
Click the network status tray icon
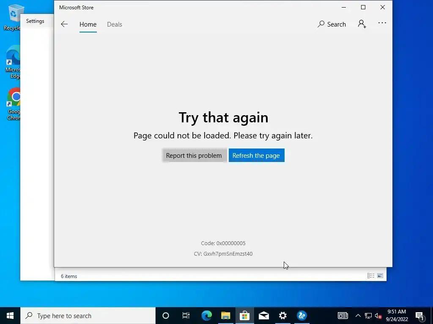368,316
